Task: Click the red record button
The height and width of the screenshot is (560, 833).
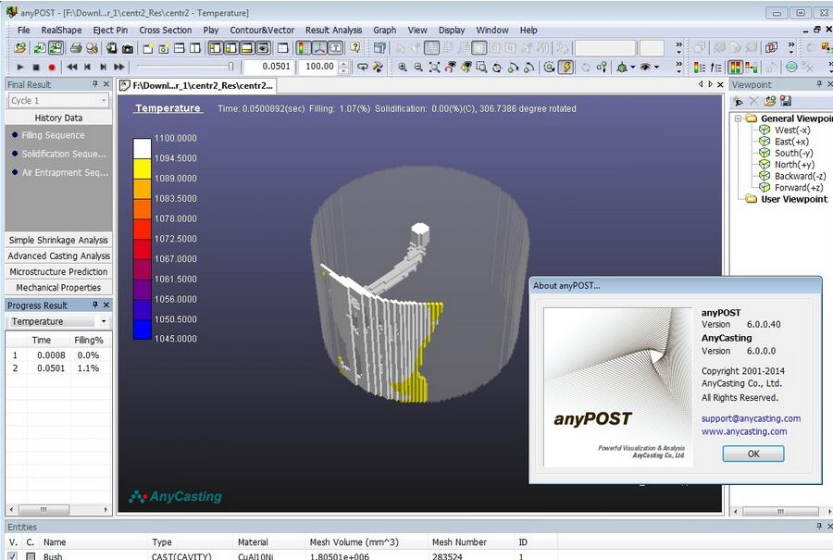Action: click(52, 67)
